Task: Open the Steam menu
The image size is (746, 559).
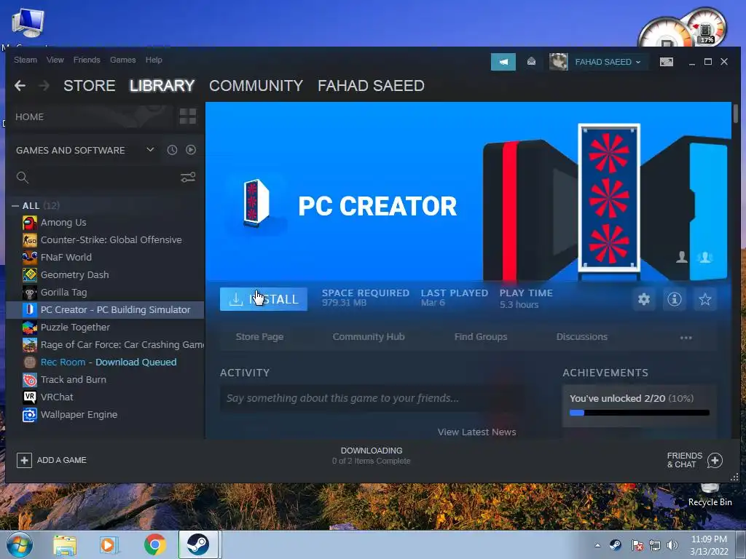Action: coord(25,60)
